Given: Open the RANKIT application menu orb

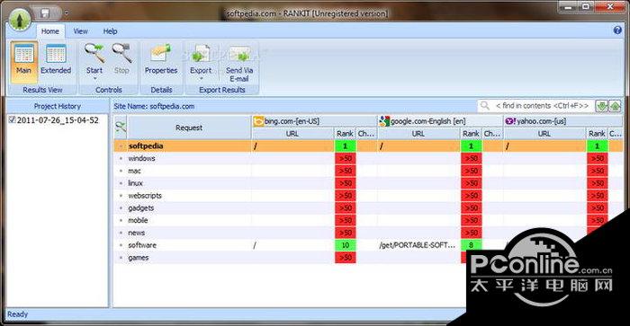Looking at the screenshot, I should (x=19, y=19).
